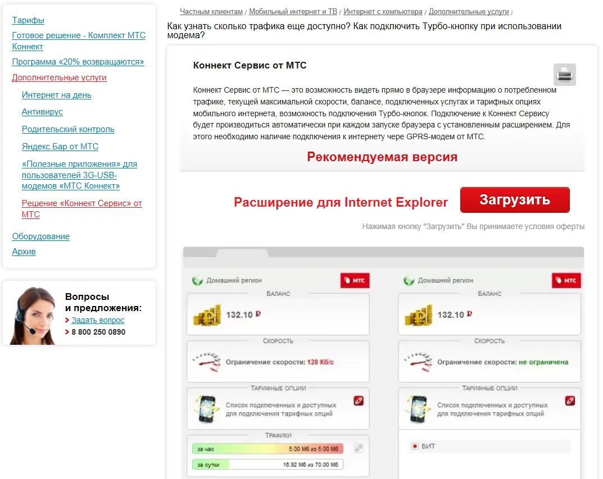
Task: Click the gold coins icon in left Баланс
Action: point(207,316)
